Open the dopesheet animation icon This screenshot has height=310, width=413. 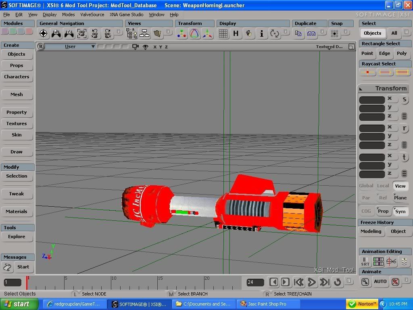click(378, 262)
